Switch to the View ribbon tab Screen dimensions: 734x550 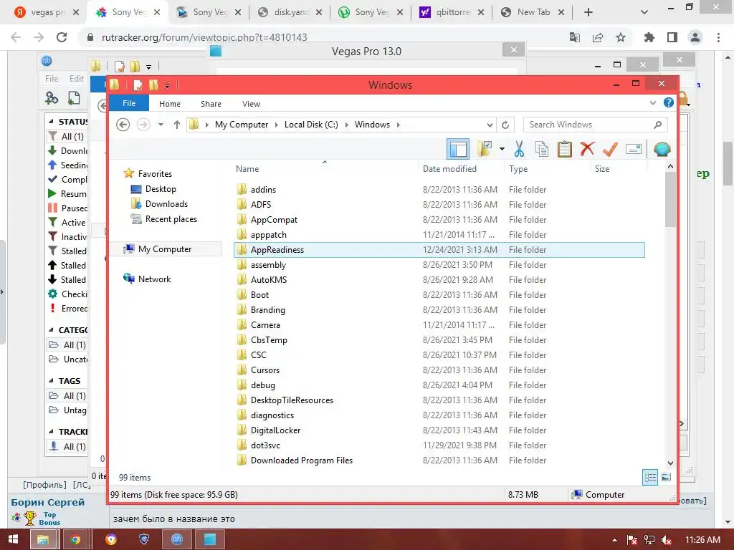tap(251, 104)
